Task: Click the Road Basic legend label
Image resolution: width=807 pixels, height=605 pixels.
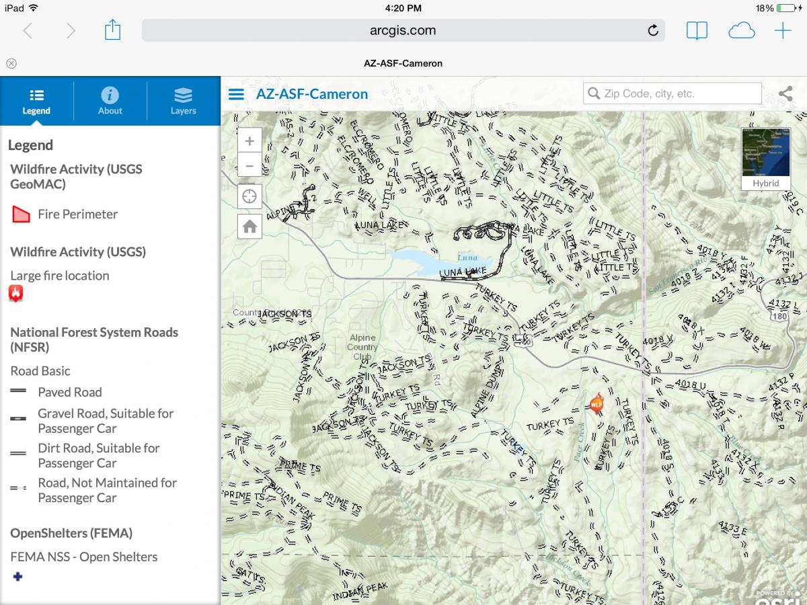Action: point(40,371)
